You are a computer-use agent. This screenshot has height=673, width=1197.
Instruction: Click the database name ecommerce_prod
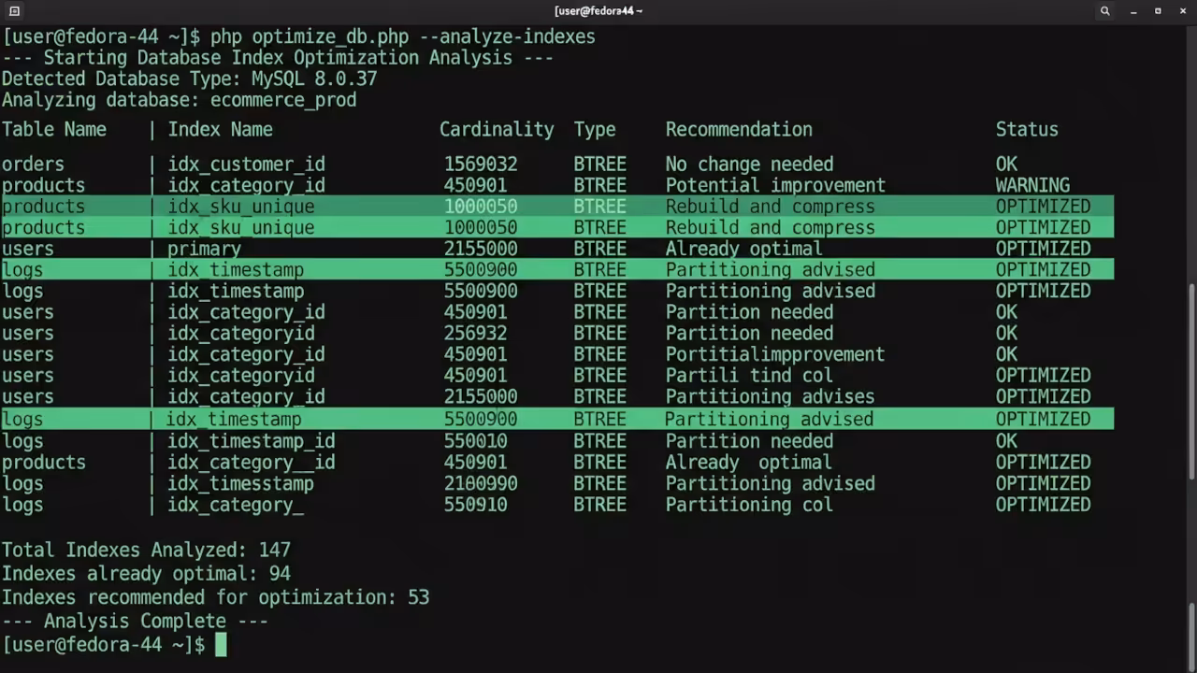pyautogui.click(x=283, y=100)
